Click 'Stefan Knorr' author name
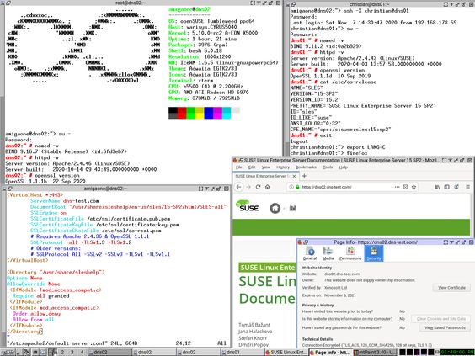 pyautogui.click(x=253, y=338)
